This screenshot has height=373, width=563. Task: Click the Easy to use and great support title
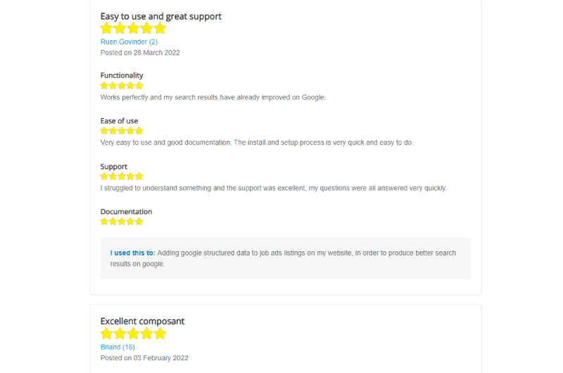pyautogui.click(x=161, y=16)
